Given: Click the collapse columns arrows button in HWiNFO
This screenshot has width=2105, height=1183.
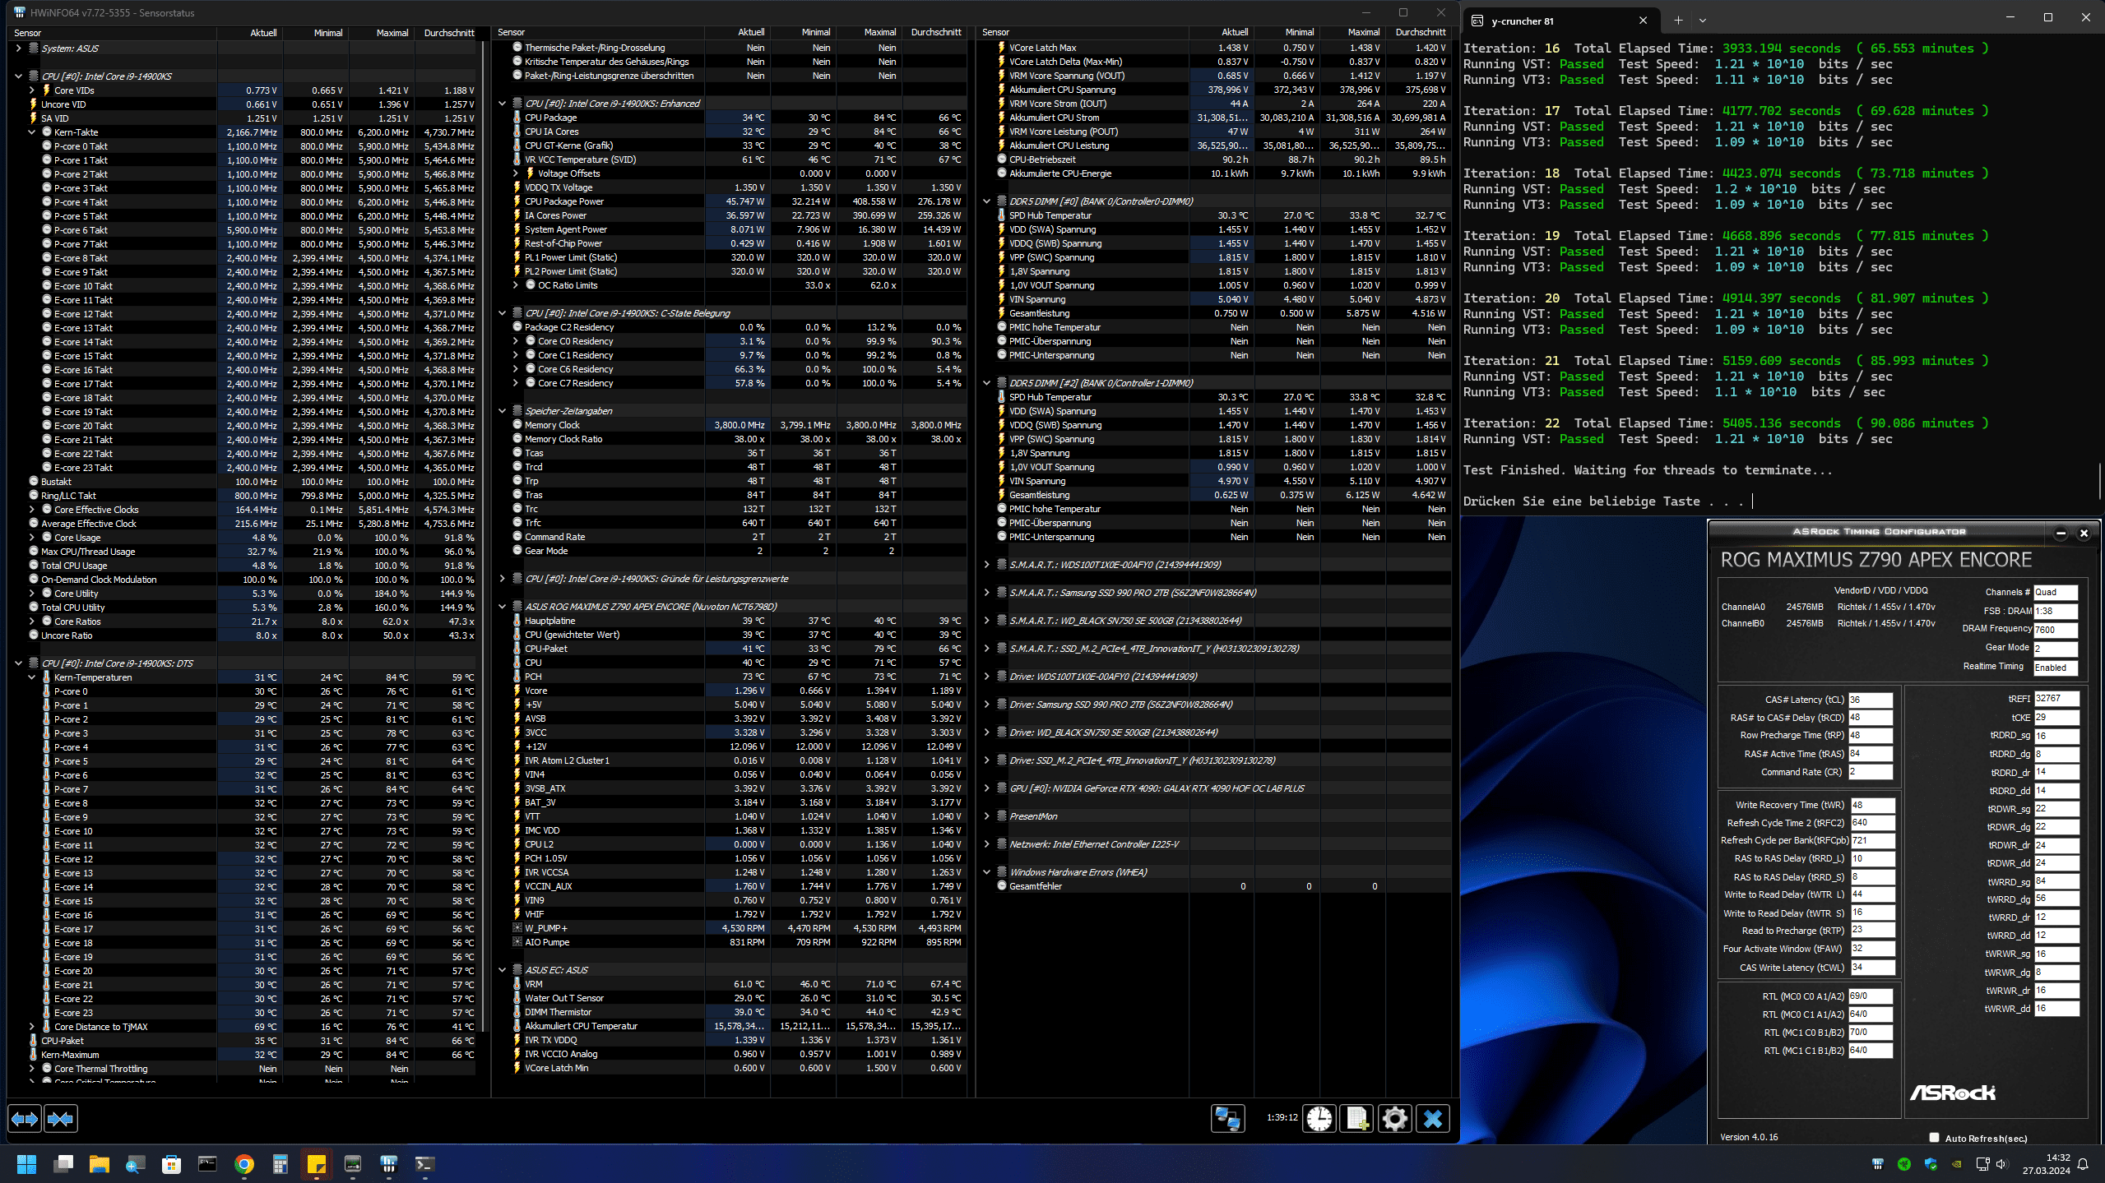Looking at the screenshot, I should point(60,1119).
